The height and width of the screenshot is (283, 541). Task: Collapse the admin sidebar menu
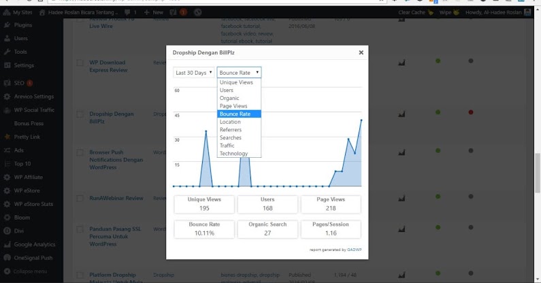click(x=30, y=271)
